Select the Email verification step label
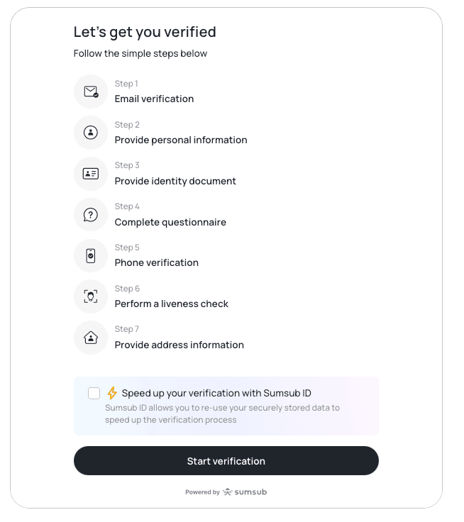464x522 pixels. coord(154,99)
